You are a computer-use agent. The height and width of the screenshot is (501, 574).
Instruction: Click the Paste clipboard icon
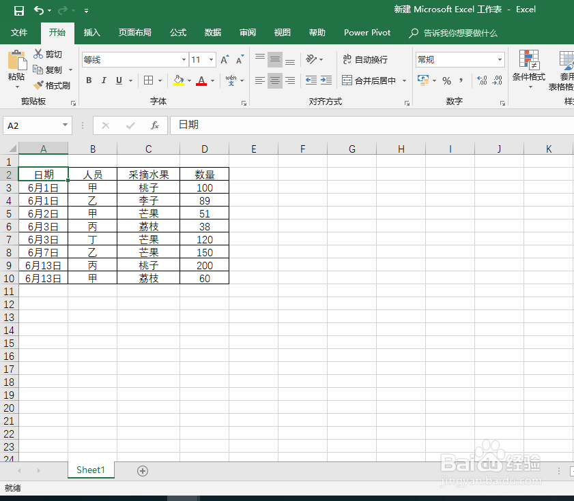coord(17,60)
